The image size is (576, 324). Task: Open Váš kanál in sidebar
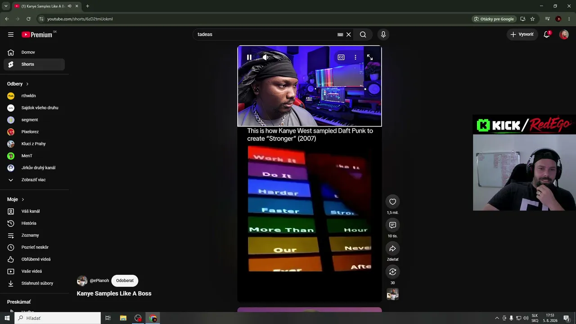34,211
